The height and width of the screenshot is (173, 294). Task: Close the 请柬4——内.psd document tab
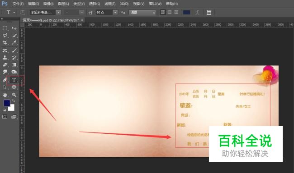(x=82, y=20)
